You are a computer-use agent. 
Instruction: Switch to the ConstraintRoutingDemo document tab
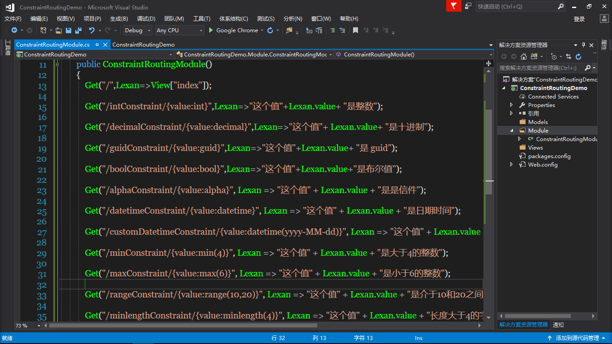(143, 45)
